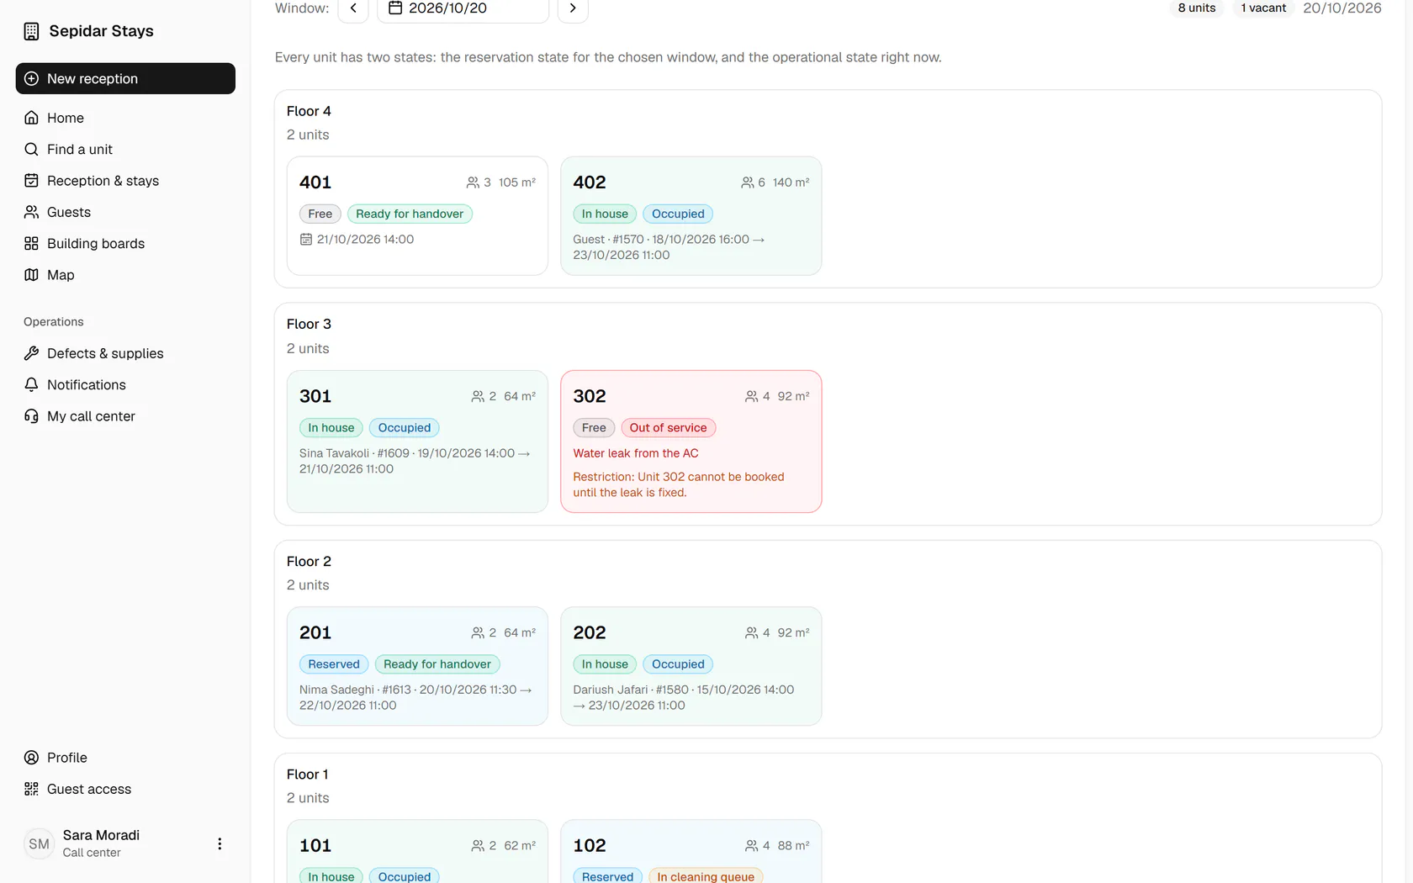Click Ready for handover badge on unit 401
Image resolution: width=1413 pixels, height=883 pixels.
410,214
